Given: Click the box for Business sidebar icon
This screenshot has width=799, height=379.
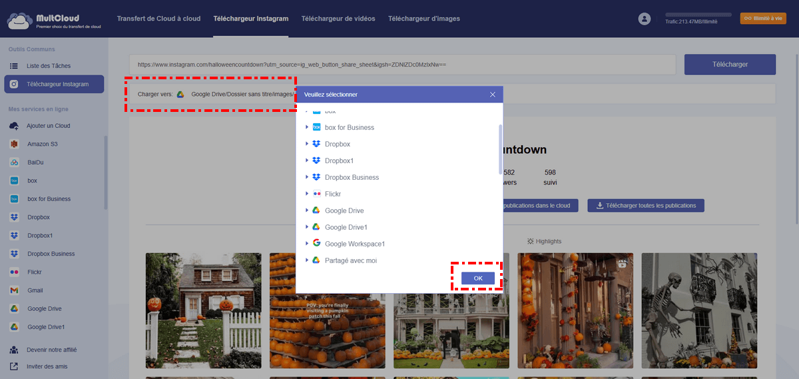Looking at the screenshot, I should coord(14,199).
